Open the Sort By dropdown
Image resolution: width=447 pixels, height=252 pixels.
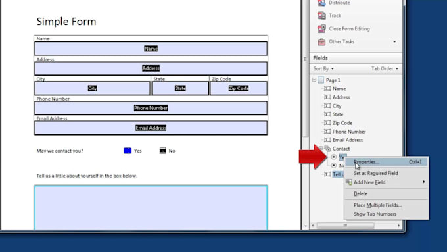pyautogui.click(x=323, y=69)
